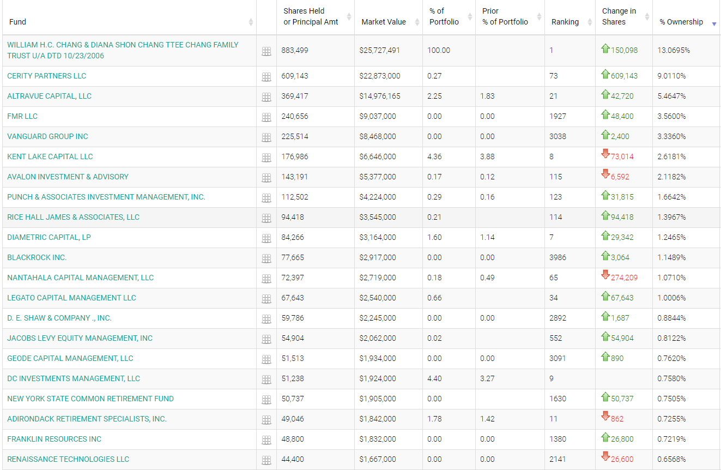Open grid icon for Nantahala Capital row

click(x=266, y=279)
